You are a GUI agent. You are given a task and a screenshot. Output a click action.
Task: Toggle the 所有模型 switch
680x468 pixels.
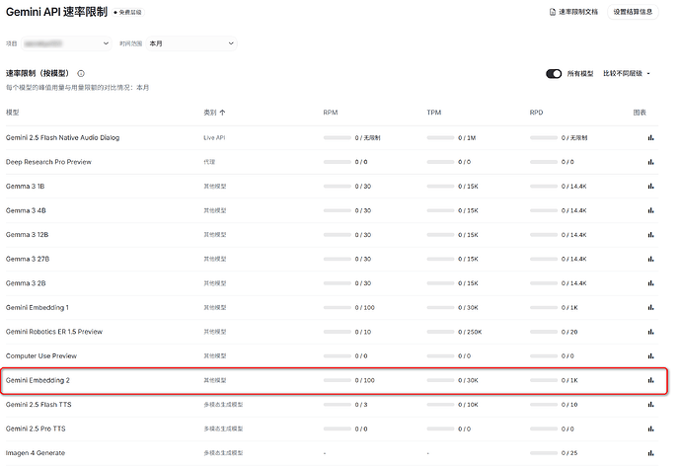click(x=554, y=74)
